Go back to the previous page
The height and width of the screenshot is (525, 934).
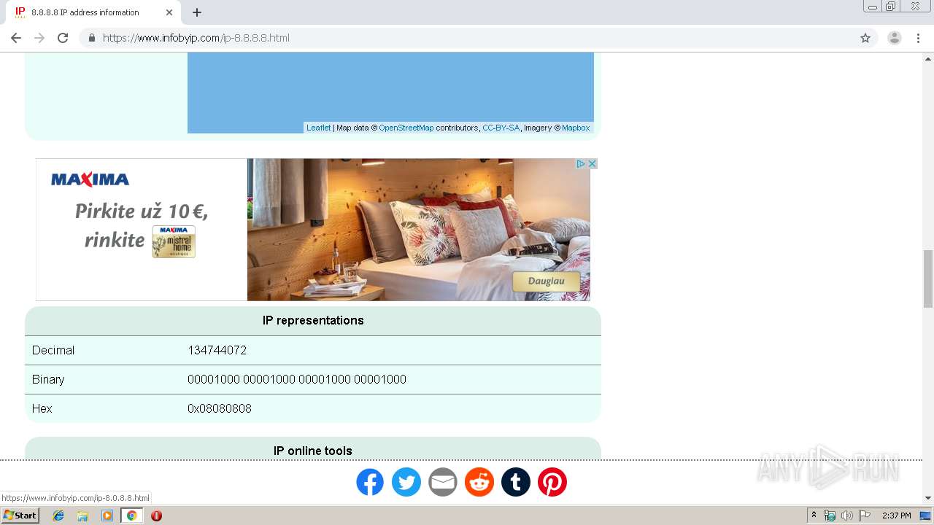16,38
